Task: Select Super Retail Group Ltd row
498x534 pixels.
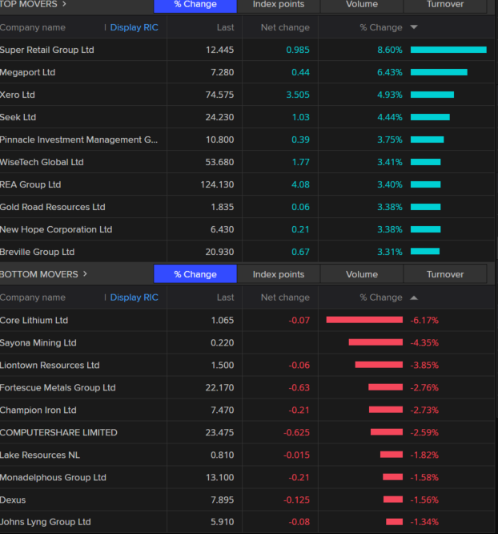Action: [x=247, y=50]
